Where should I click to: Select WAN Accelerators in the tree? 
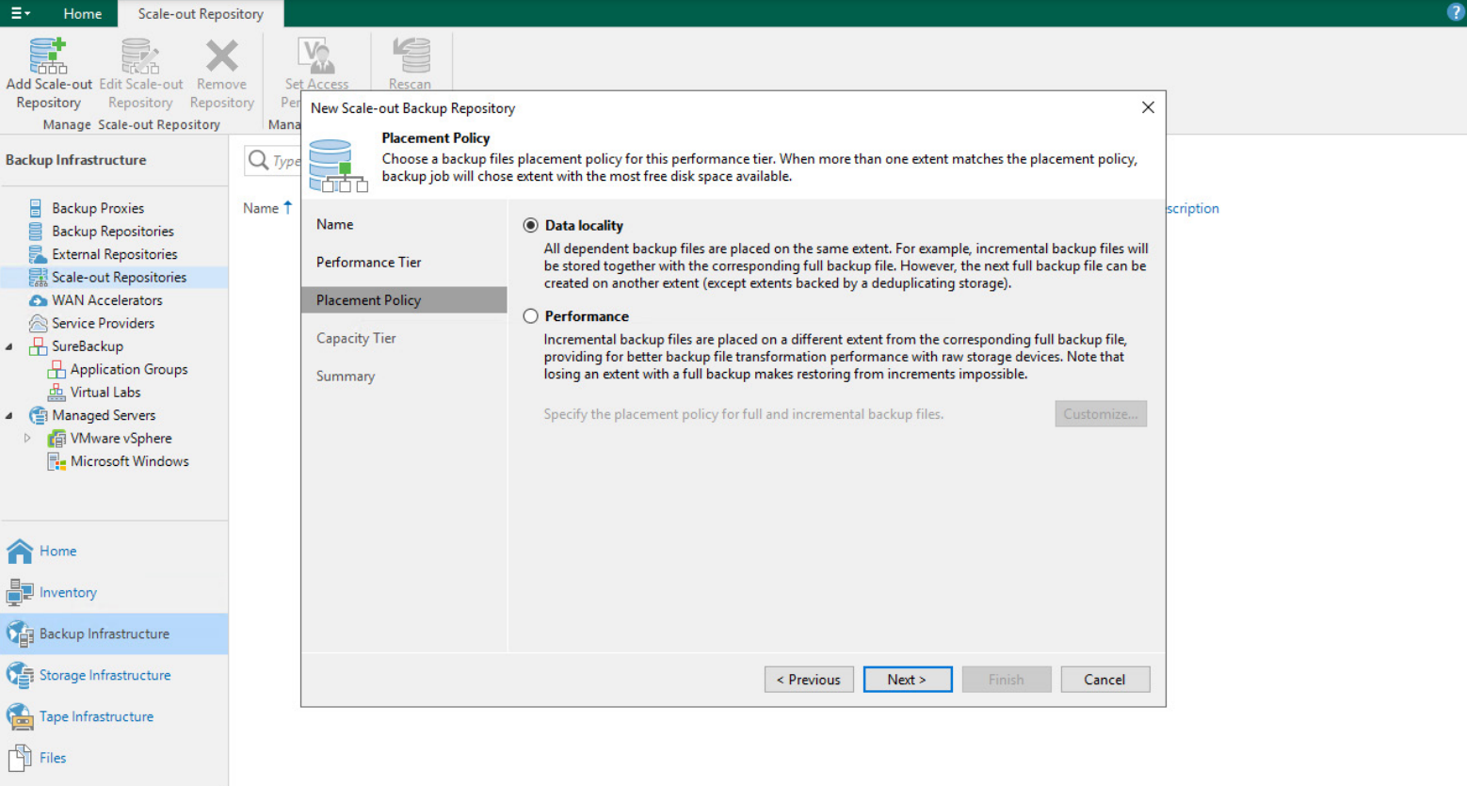click(x=106, y=300)
